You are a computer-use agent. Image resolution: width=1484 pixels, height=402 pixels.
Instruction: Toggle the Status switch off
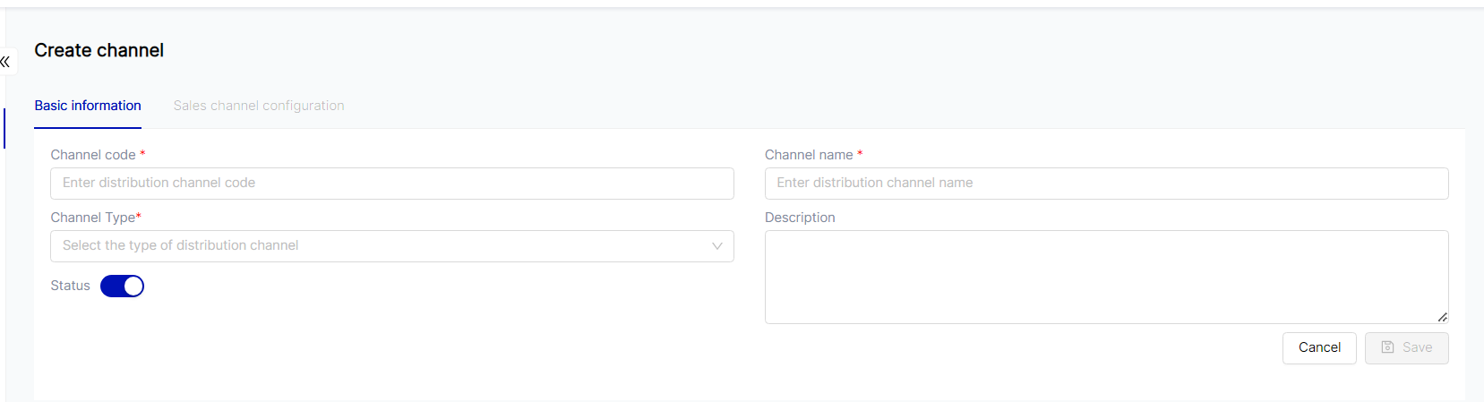pyautogui.click(x=122, y=286)
